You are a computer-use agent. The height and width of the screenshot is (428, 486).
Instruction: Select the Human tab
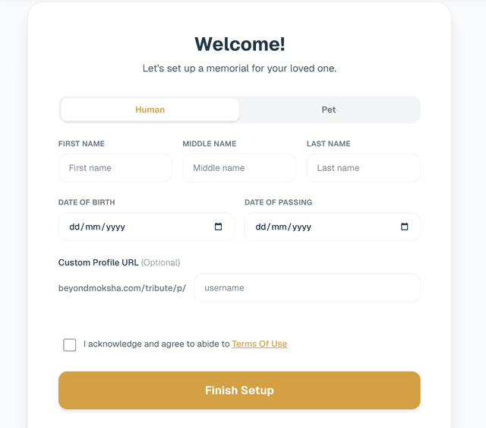click(150, 109)
